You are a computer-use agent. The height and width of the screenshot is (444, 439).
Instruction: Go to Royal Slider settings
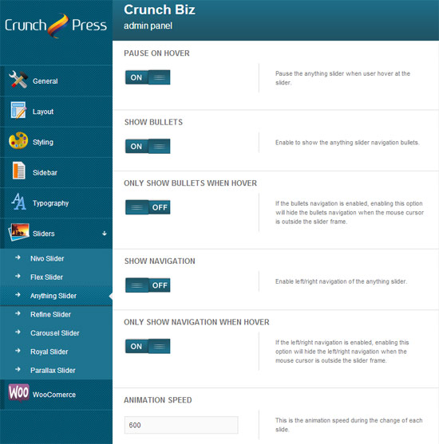[x=49, y=352]
